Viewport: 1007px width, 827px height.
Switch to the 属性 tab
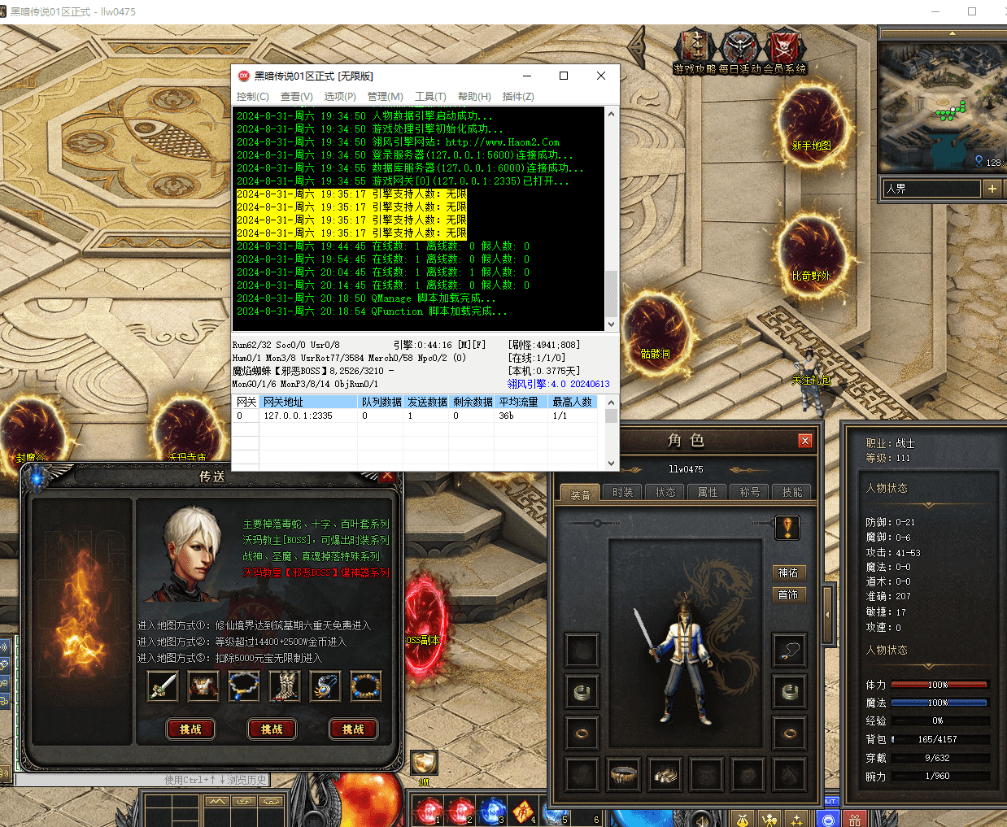[x=708, y=492]
